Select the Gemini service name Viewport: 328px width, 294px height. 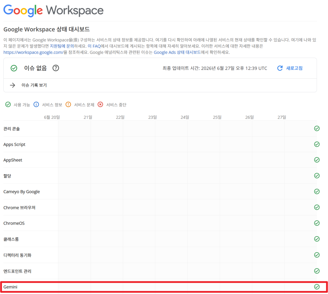pyautogui.click(x=10, y=287)
